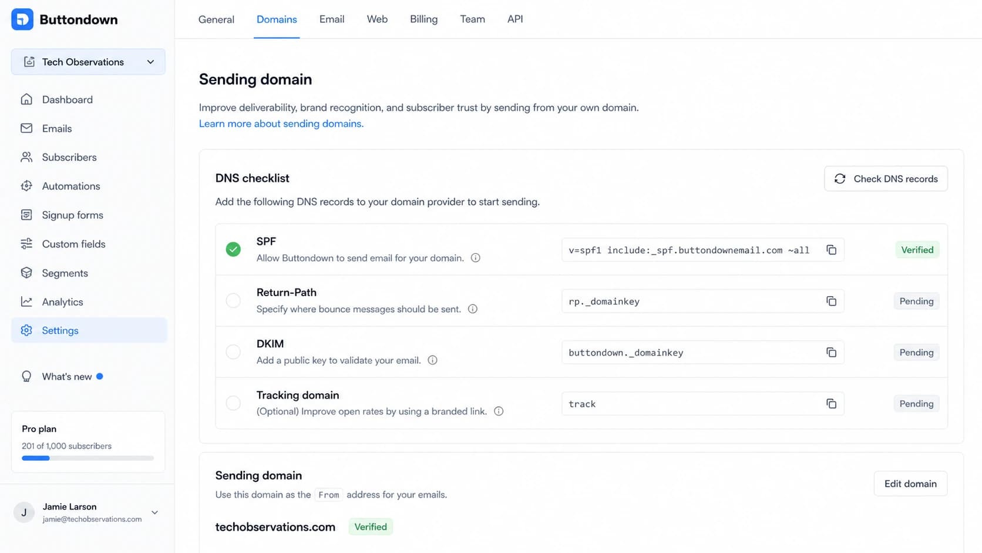Copy the SPF record value
Image resolution: width=982 pixels, height=553 pixels.
click(831, 250)
